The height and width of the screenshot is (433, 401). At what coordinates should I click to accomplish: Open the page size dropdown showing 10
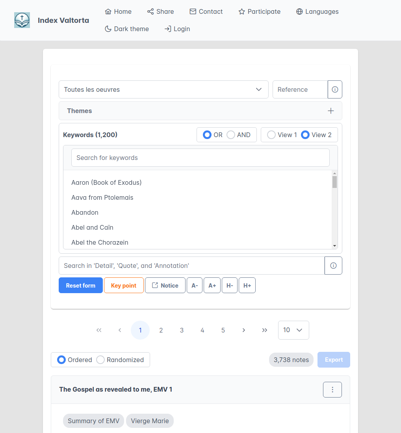[x=293, y=330]
